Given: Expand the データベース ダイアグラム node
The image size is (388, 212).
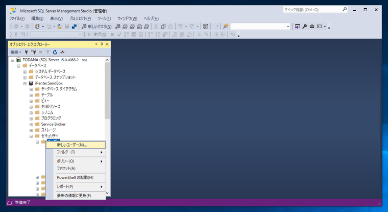Looking at the screenshot, I should click(x=31, y=89).
